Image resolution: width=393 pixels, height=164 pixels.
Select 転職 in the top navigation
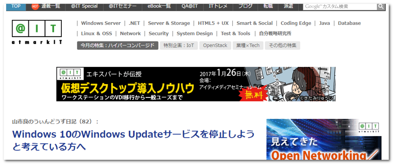click(268, 6)
